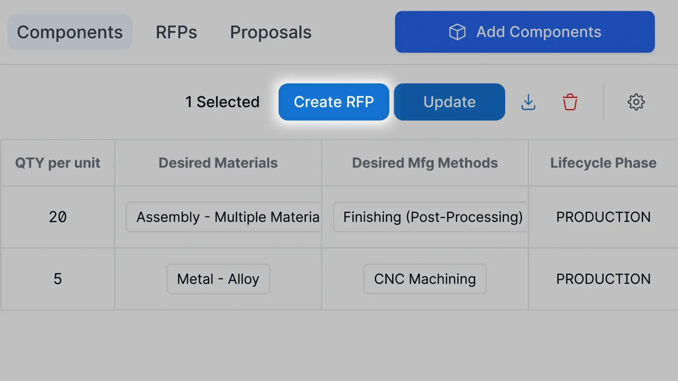Toggle selection for the second component row
This screenshot has height=381, width=678.
(57, 278)
